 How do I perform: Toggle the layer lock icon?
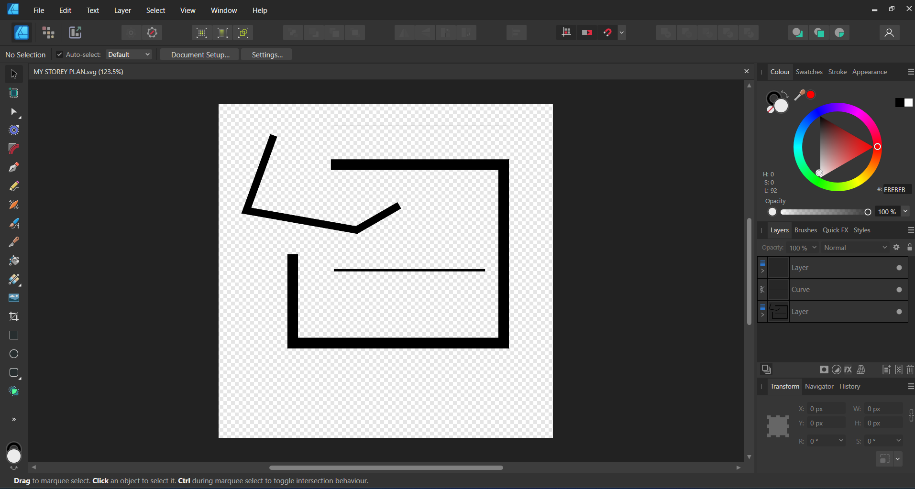[x=910, y=247]
